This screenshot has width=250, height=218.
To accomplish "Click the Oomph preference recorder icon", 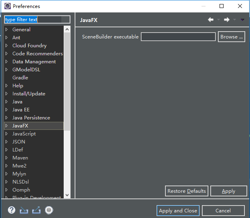I will tap(49, 210).
